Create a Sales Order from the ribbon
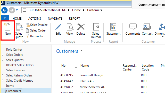The height and width of the screenshot is (93, 165). pyautogui.click(x=36, y=30)
